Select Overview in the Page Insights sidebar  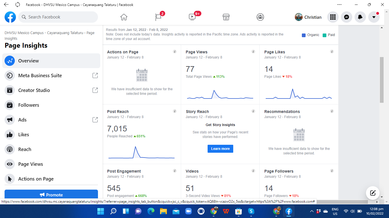pyautogui.click(x=51, y=61)
